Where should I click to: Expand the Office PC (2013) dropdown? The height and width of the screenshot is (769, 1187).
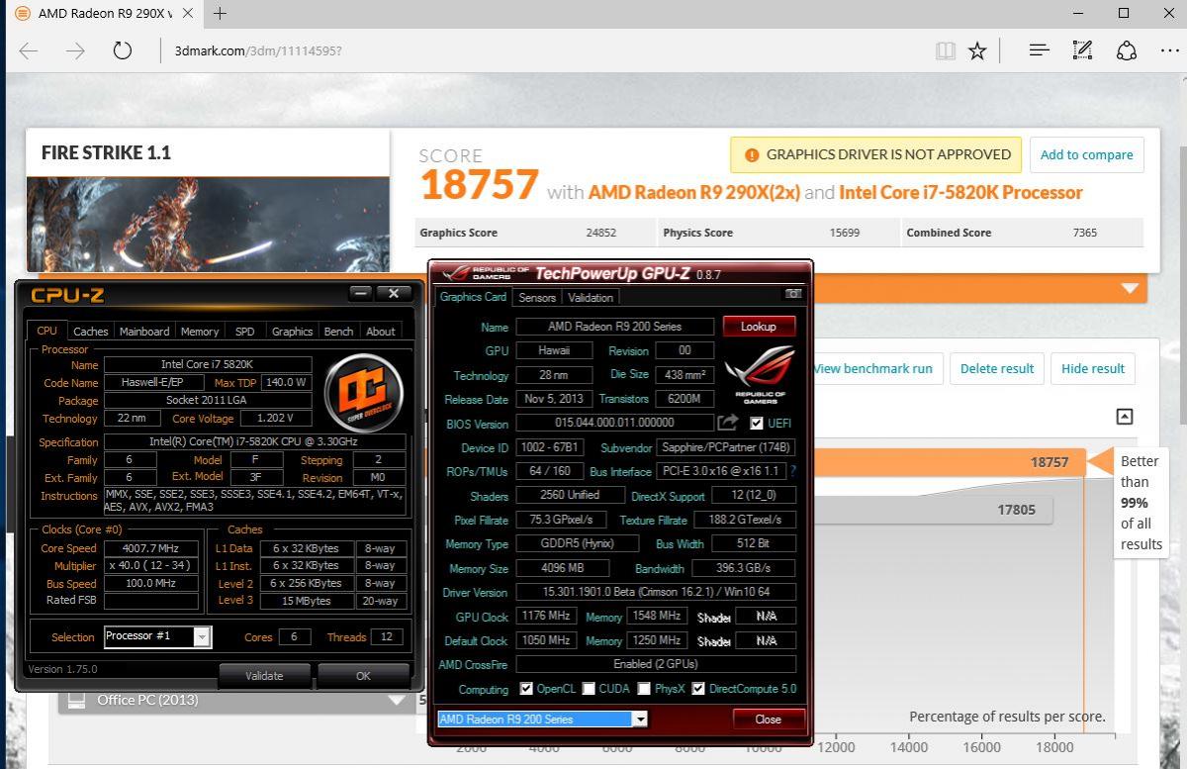(x=399, y=700)
